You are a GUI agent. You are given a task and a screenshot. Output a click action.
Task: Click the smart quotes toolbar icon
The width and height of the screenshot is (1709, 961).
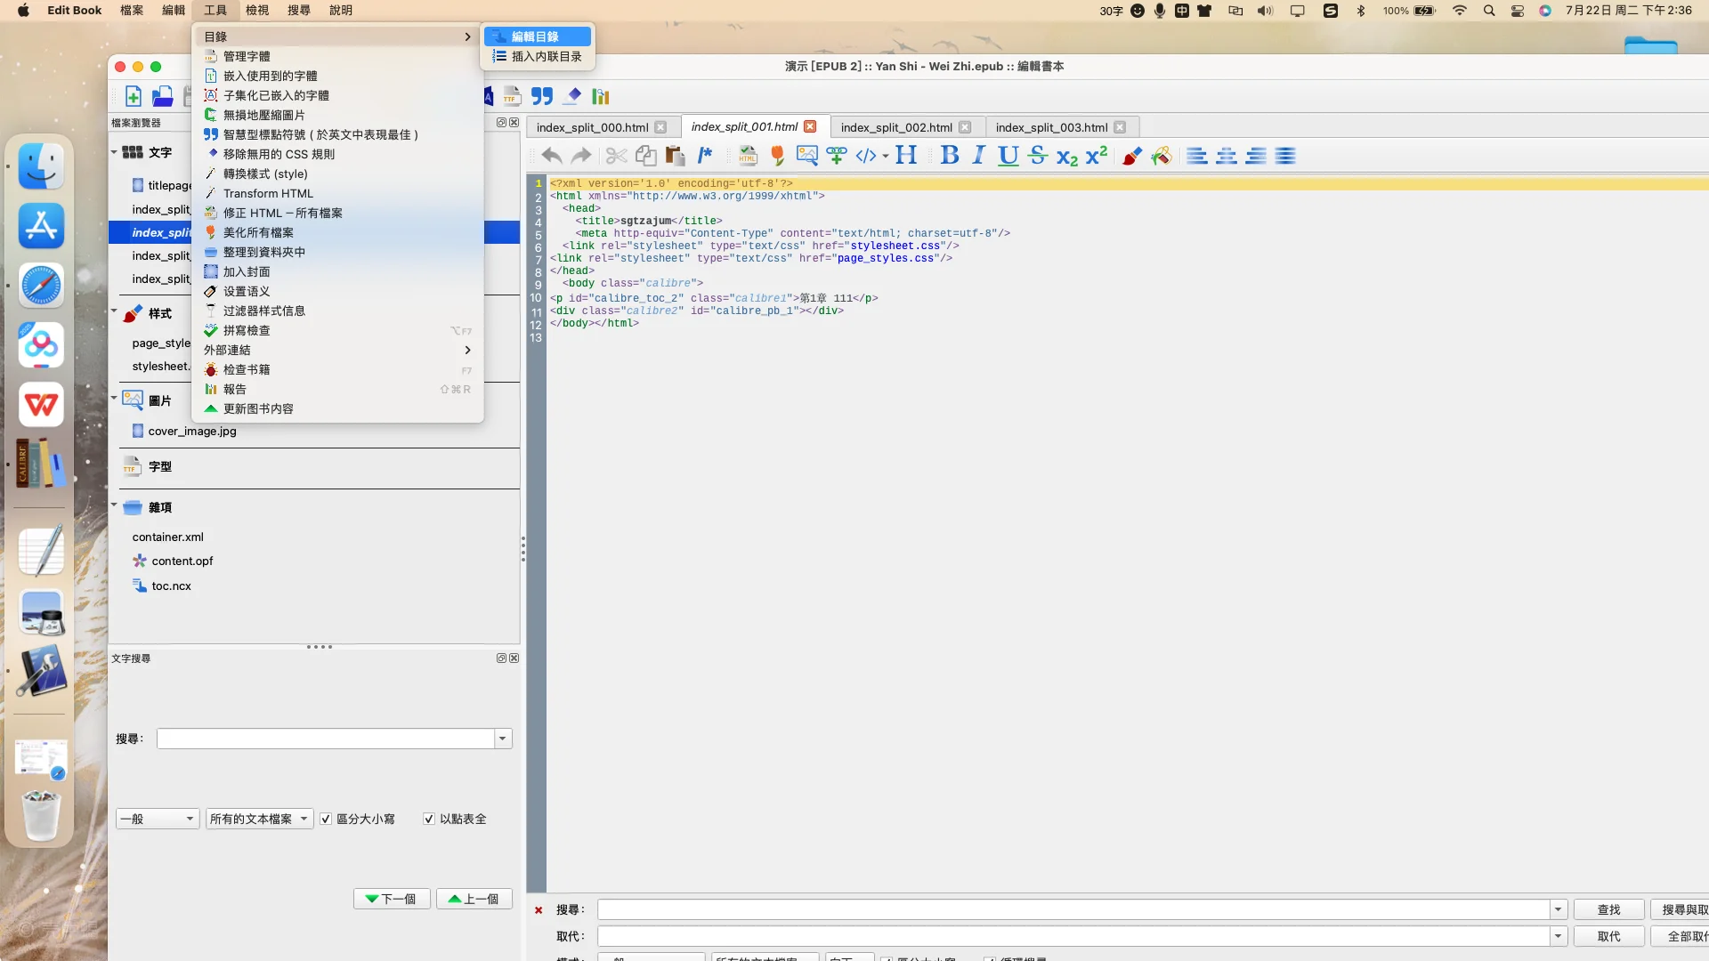pyautogui.click(x=542, y=96)
